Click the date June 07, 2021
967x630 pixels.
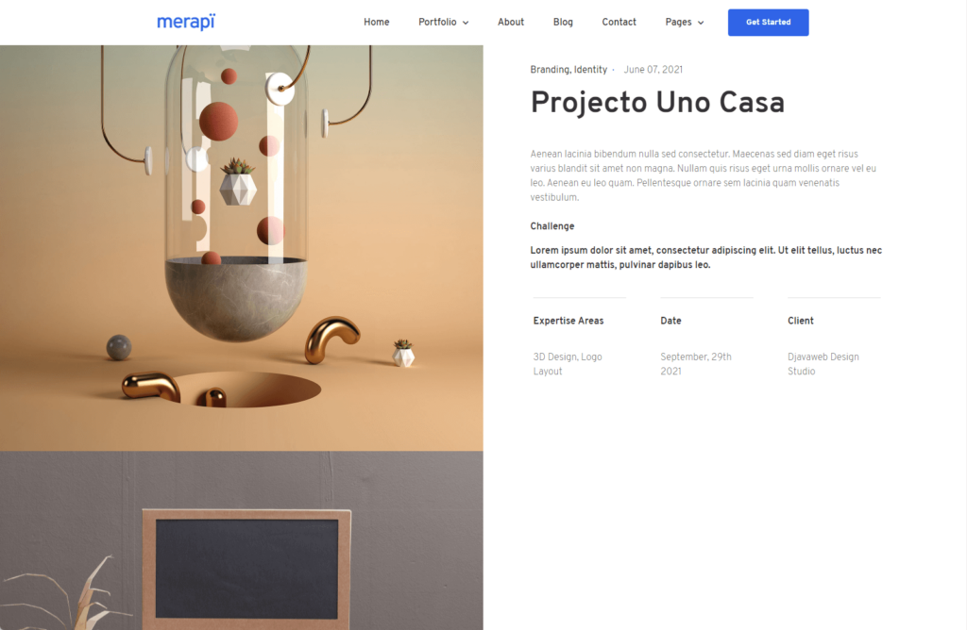point(653,70)
